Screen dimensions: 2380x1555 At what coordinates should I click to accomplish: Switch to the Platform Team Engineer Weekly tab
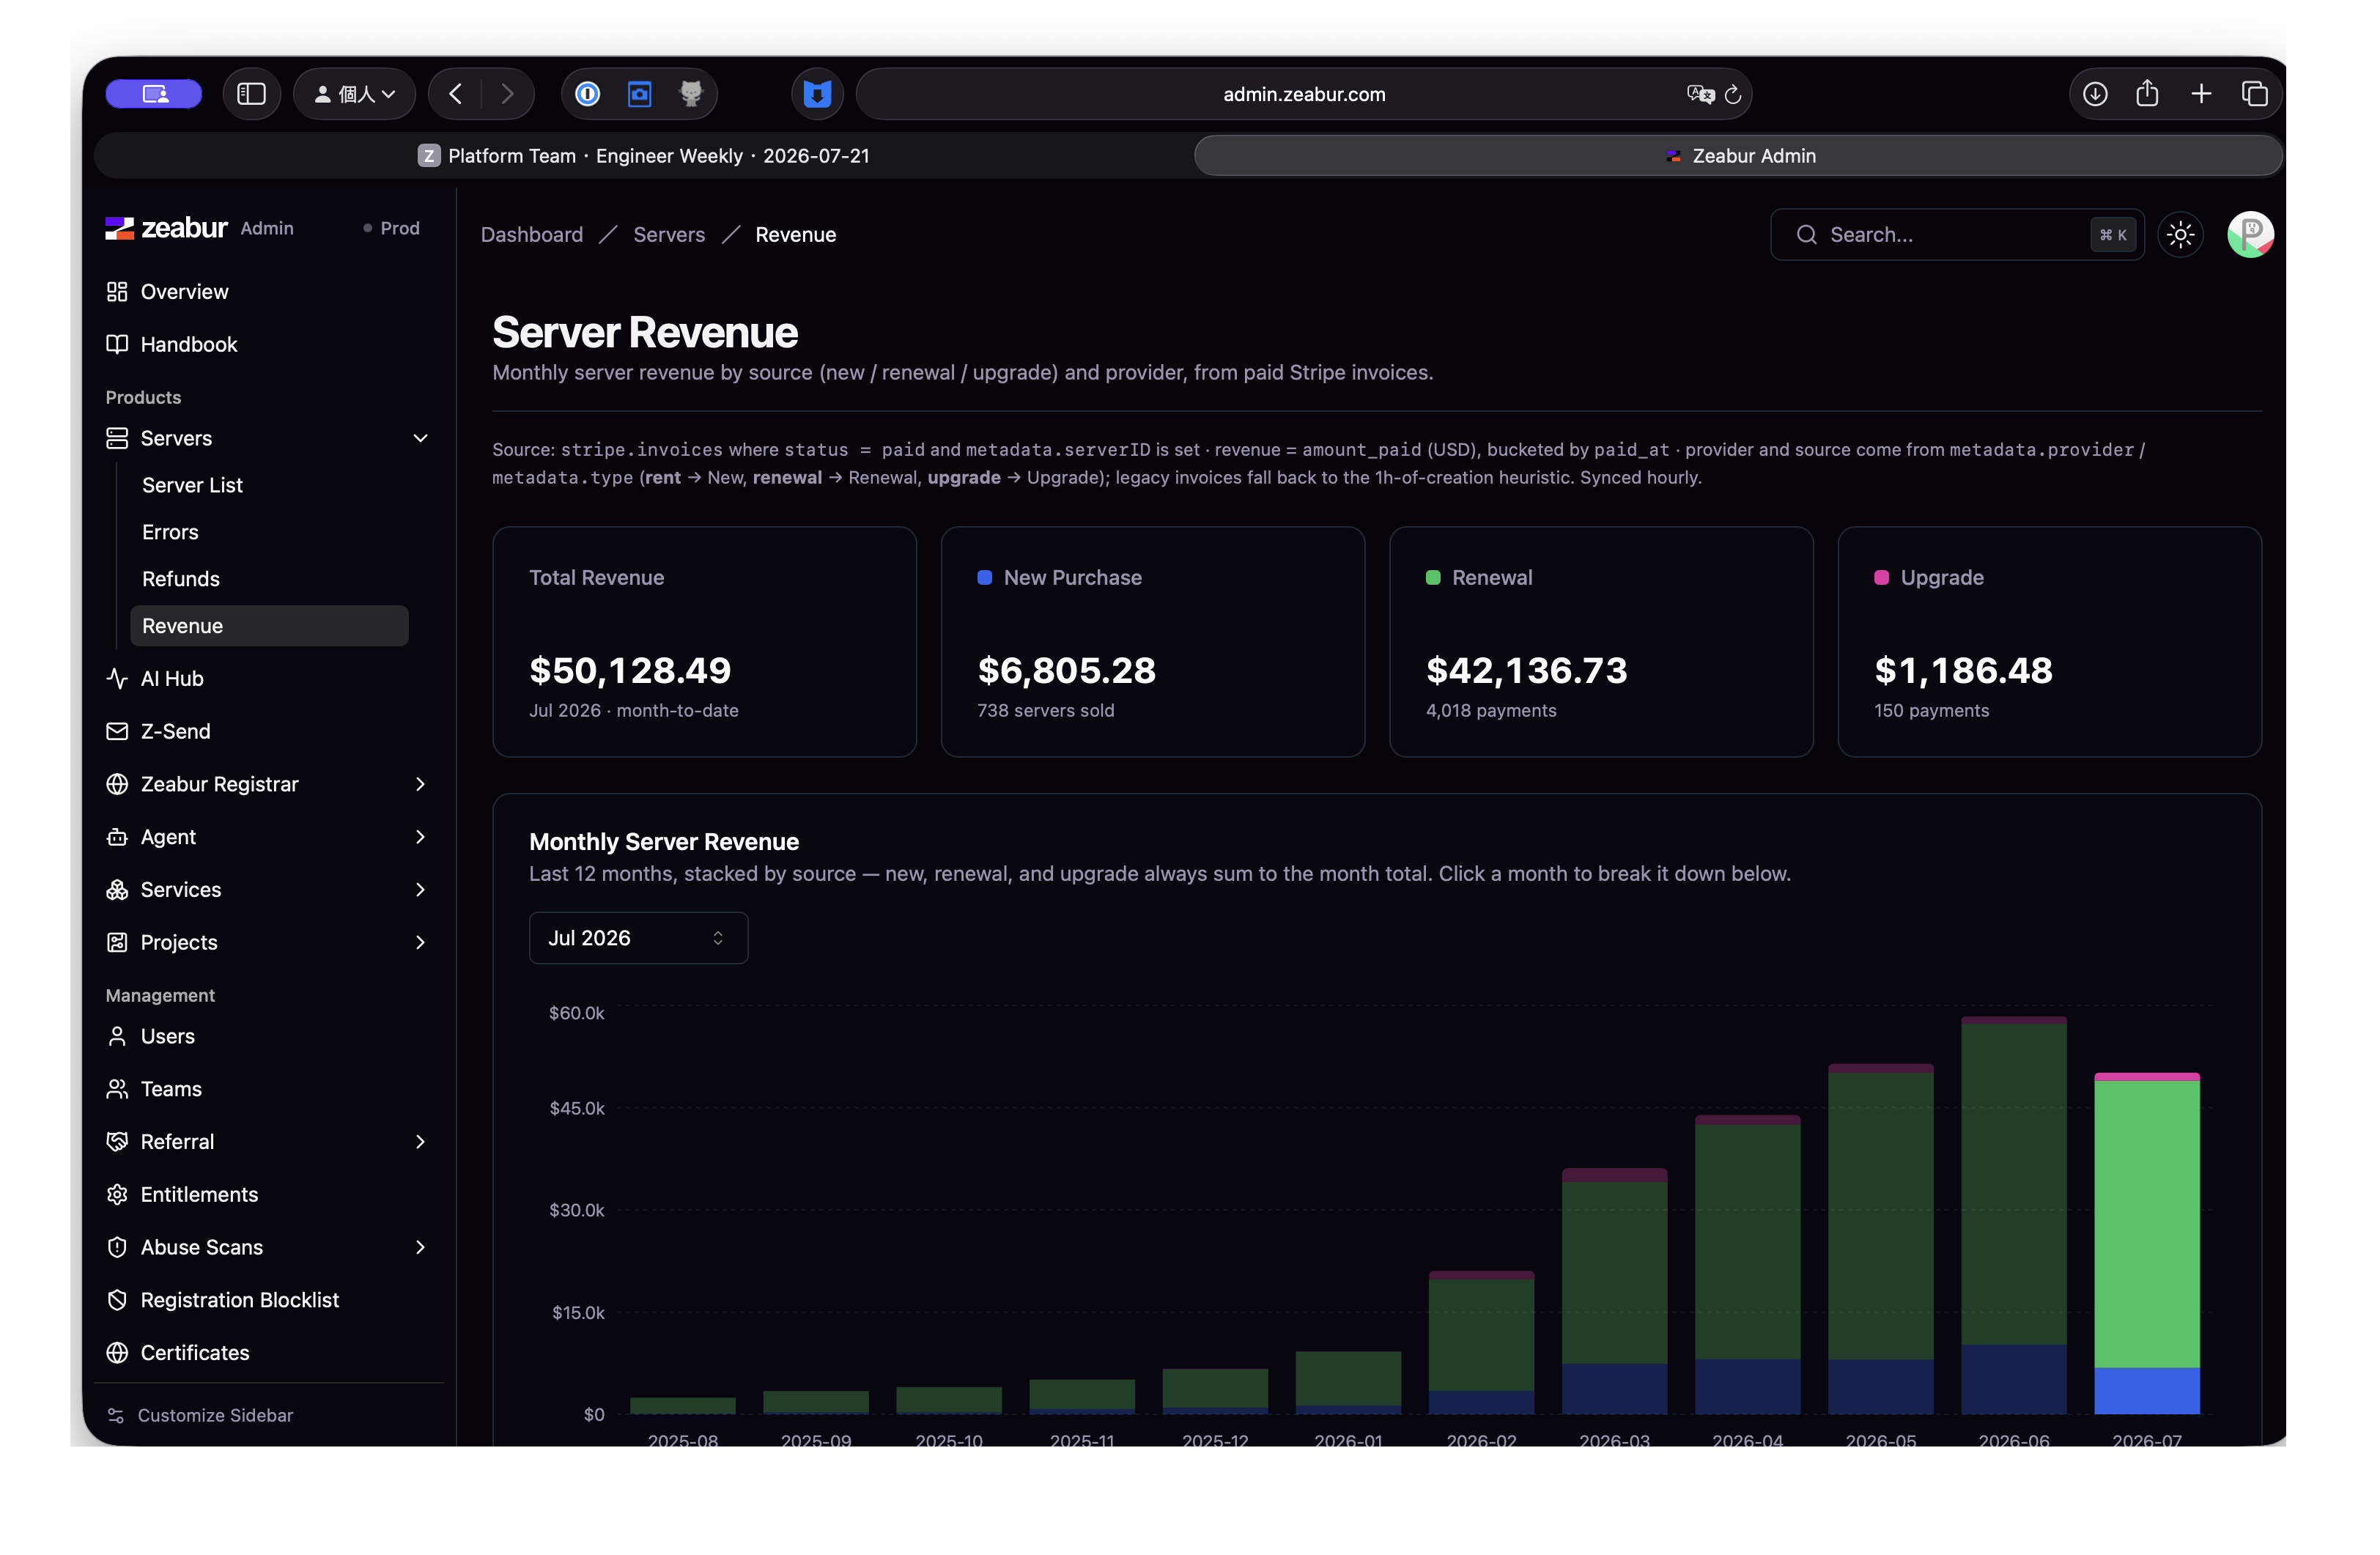(644, 156)
